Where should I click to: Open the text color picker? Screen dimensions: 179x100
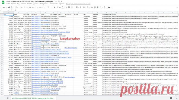coord(63,7)
